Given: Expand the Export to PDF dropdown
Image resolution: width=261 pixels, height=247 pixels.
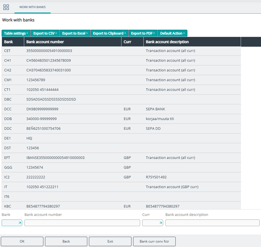Looking at the screenshot, I should pyautogui.click(x=143, y=33).
